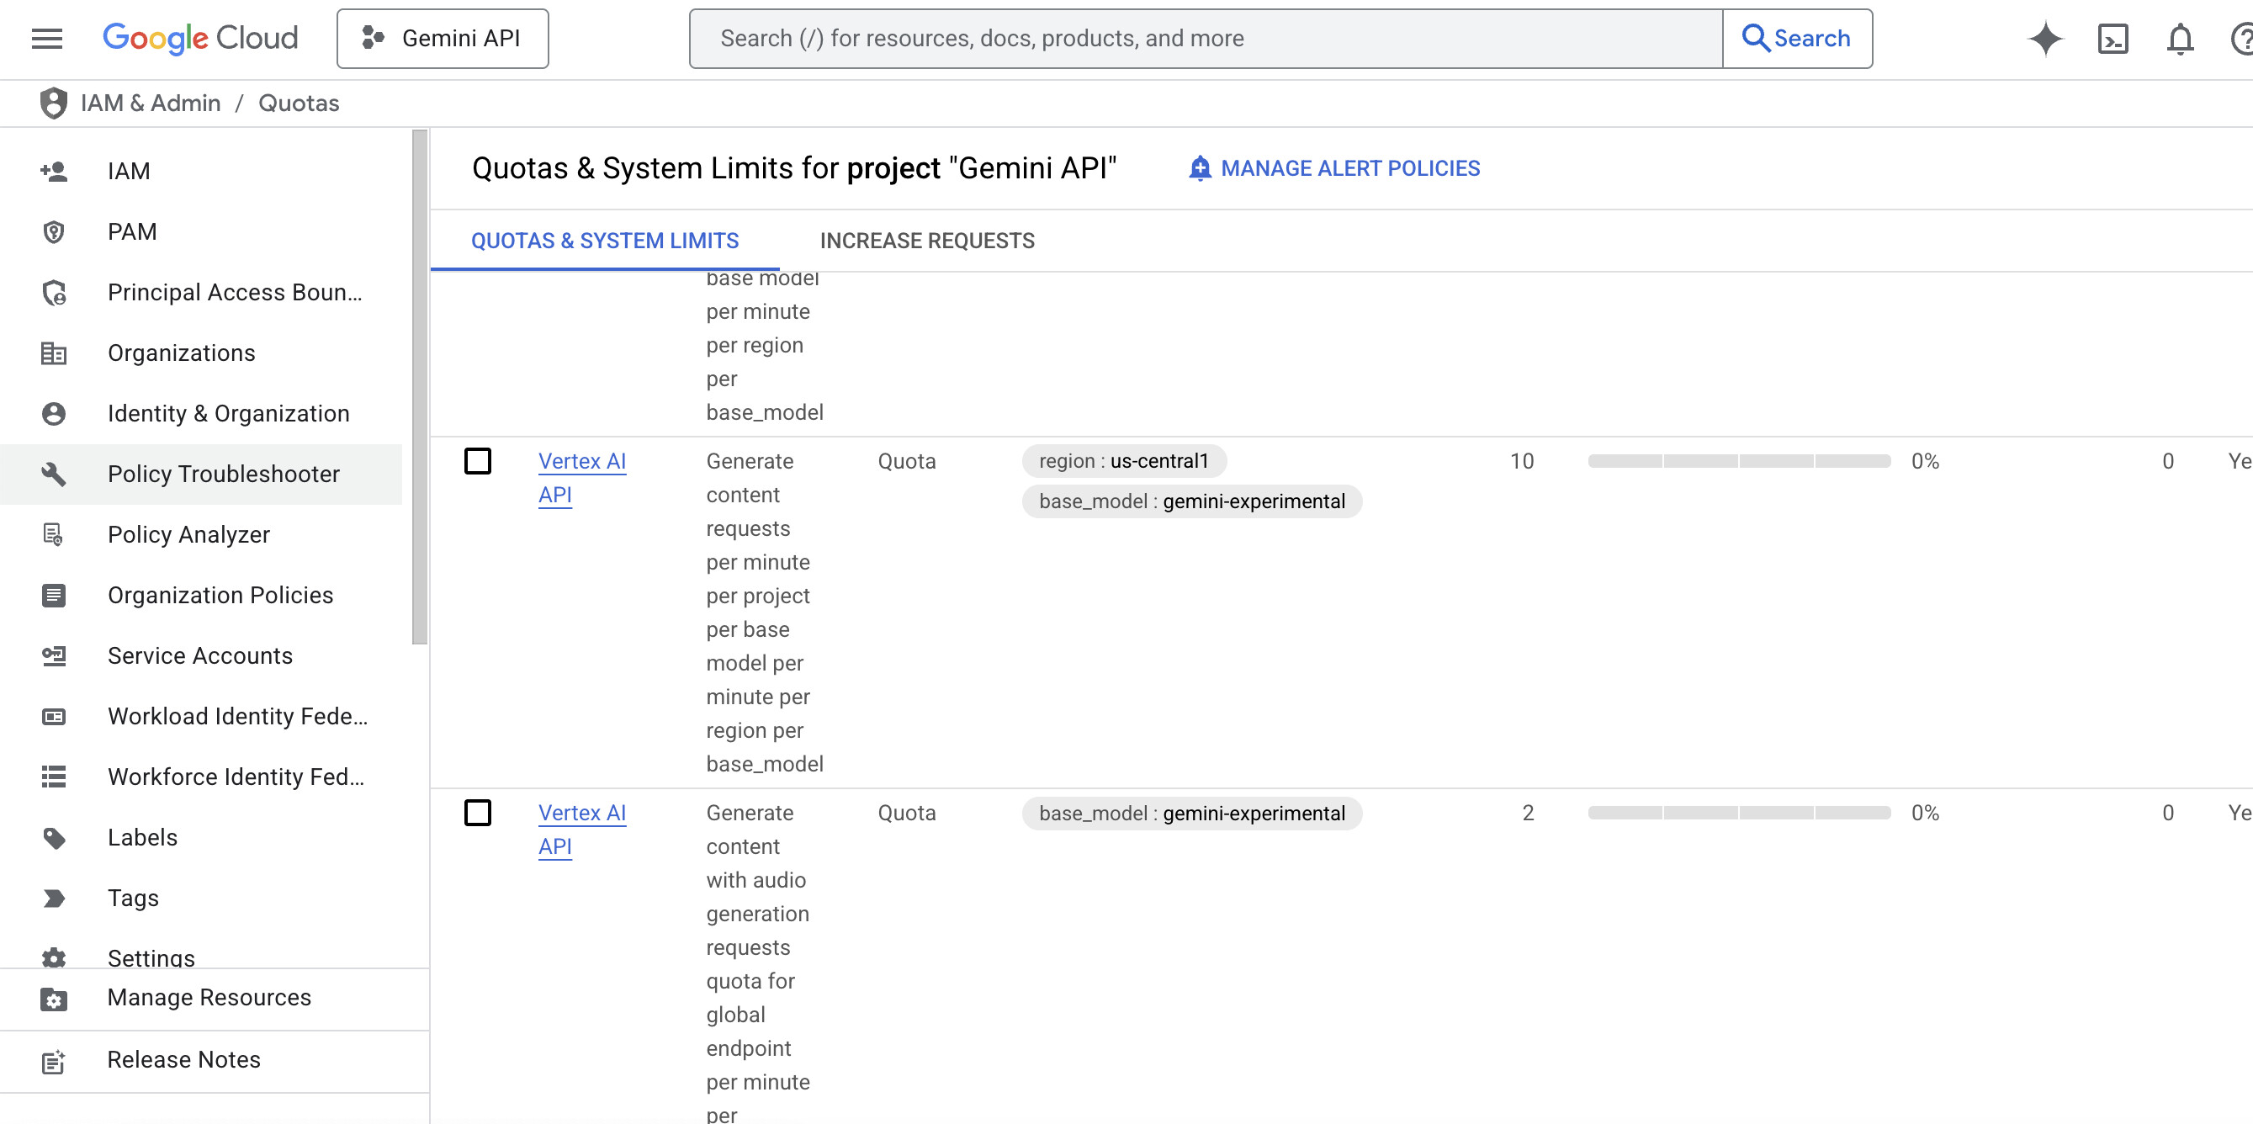
Task: Click the Service Accounts sidebar icon
Action: (53, 655)
